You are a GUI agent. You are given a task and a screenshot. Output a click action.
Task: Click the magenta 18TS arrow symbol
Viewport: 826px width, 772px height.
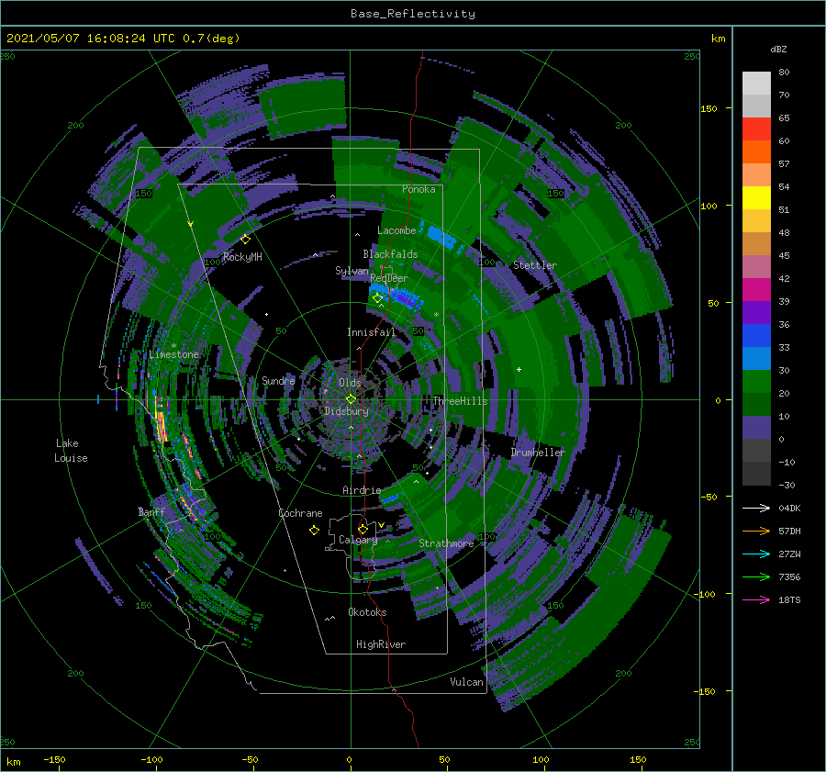(756, 599)
